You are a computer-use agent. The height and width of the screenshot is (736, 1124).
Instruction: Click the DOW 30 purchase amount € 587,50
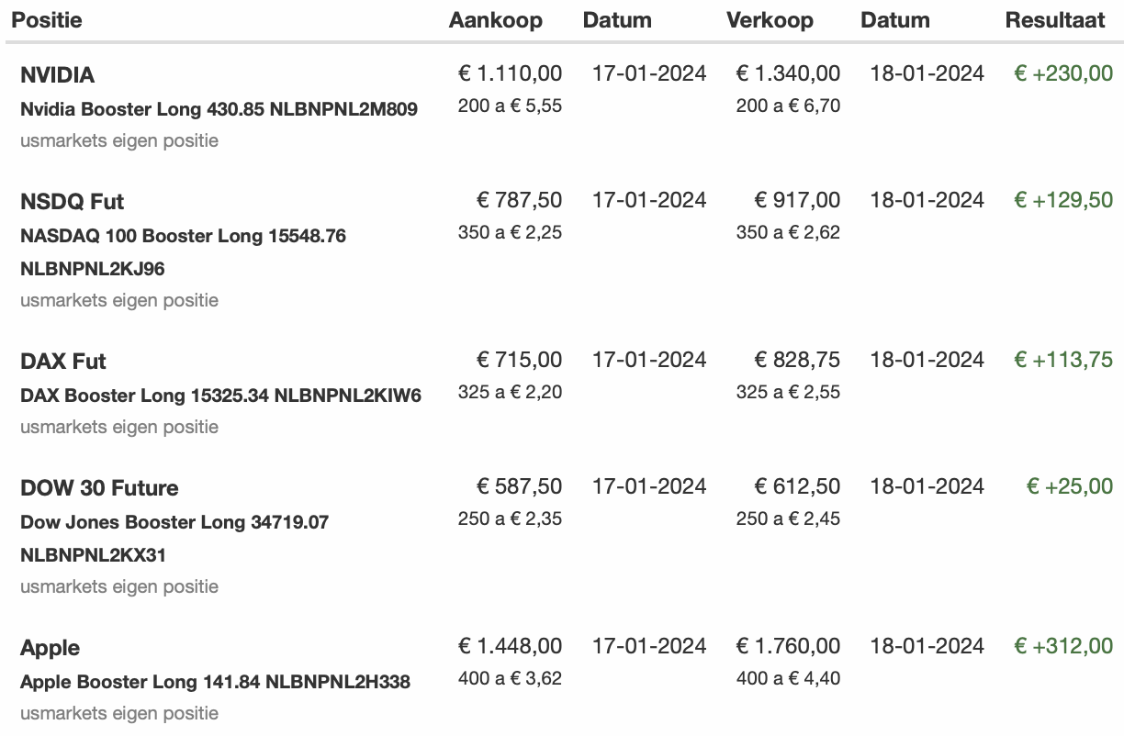(519, 486)
